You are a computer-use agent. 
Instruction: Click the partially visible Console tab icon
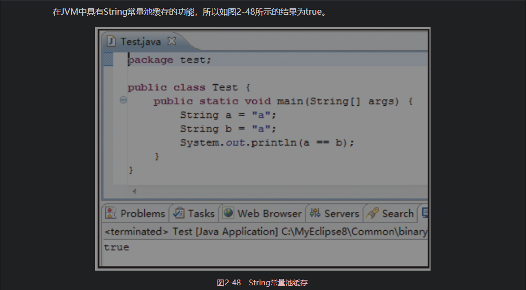pos(425,213)
